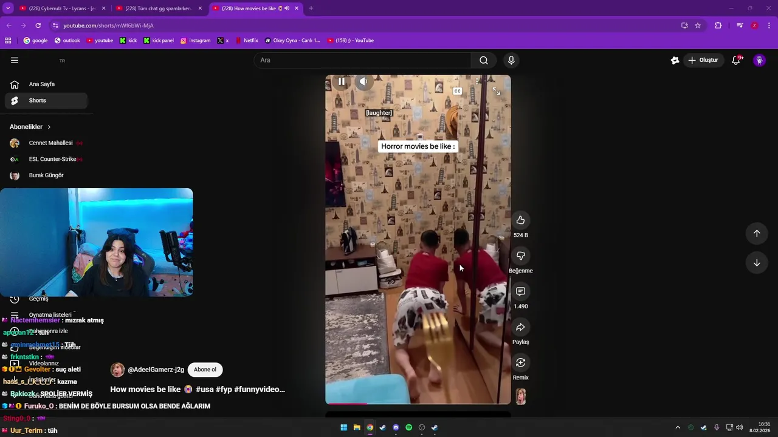The height and width of the screenshot is (437, 778).
Task: Open the comments with 1.490 count
Action: (x=520, y=292)
